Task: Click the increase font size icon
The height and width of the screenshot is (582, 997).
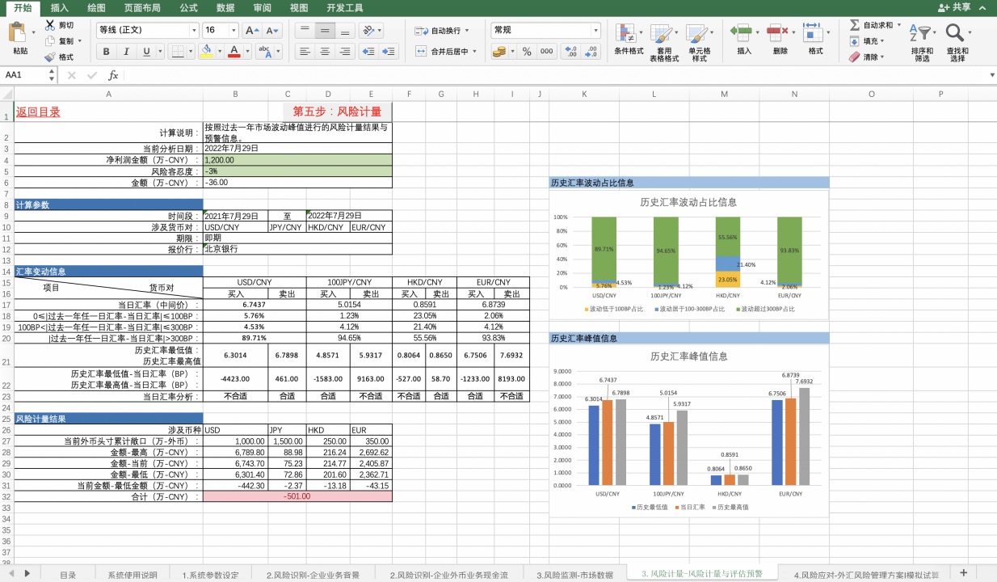Action: coord(252,30)
